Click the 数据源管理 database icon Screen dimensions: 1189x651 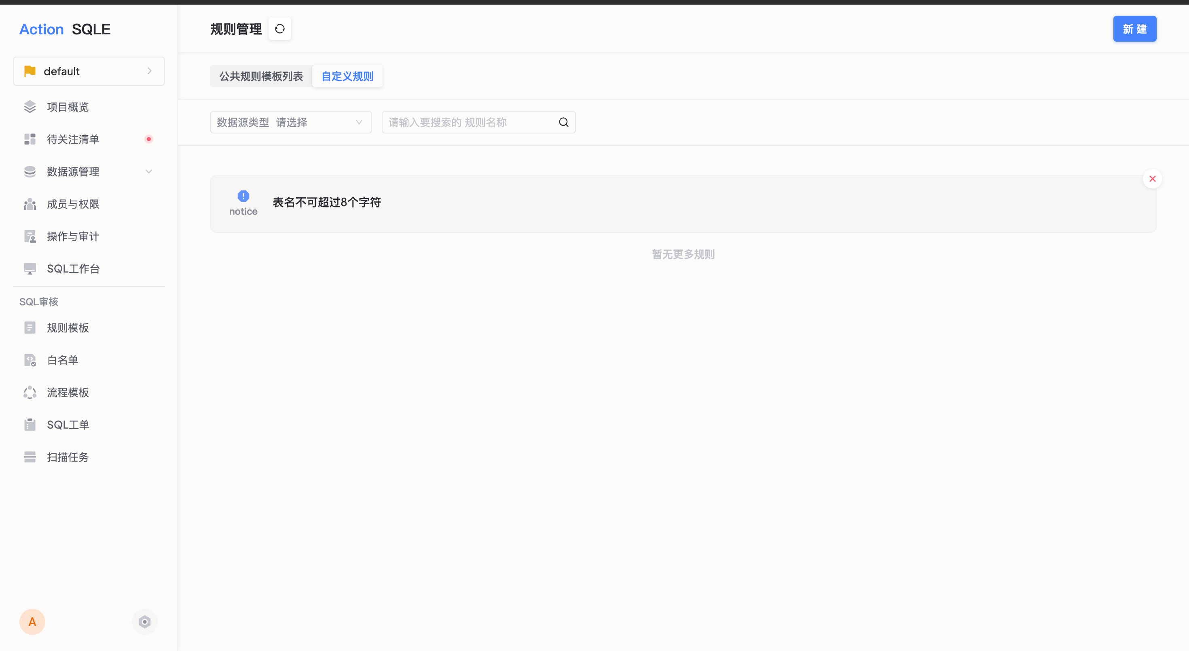point(30,171)
